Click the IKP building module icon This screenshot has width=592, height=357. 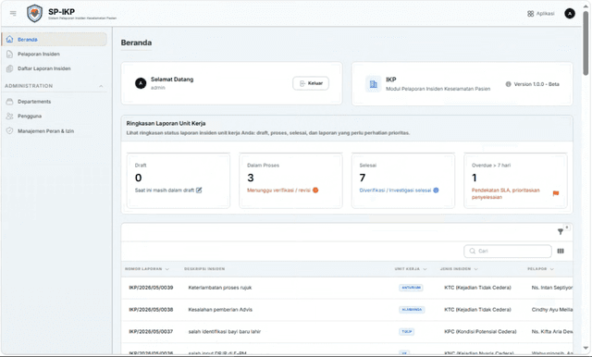[x=374, y=84]
